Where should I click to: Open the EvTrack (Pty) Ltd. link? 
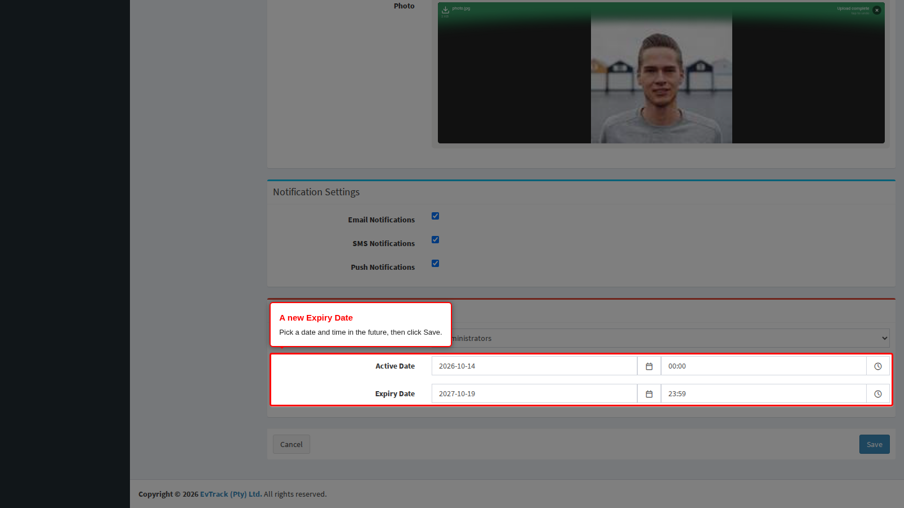click(231, 494)
